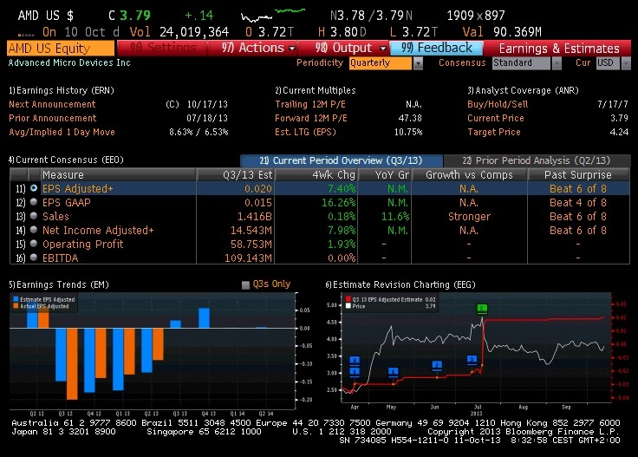Open the 98 Output menu
Image resolution: width=638 pixels, height=457 pixels.
343,48
